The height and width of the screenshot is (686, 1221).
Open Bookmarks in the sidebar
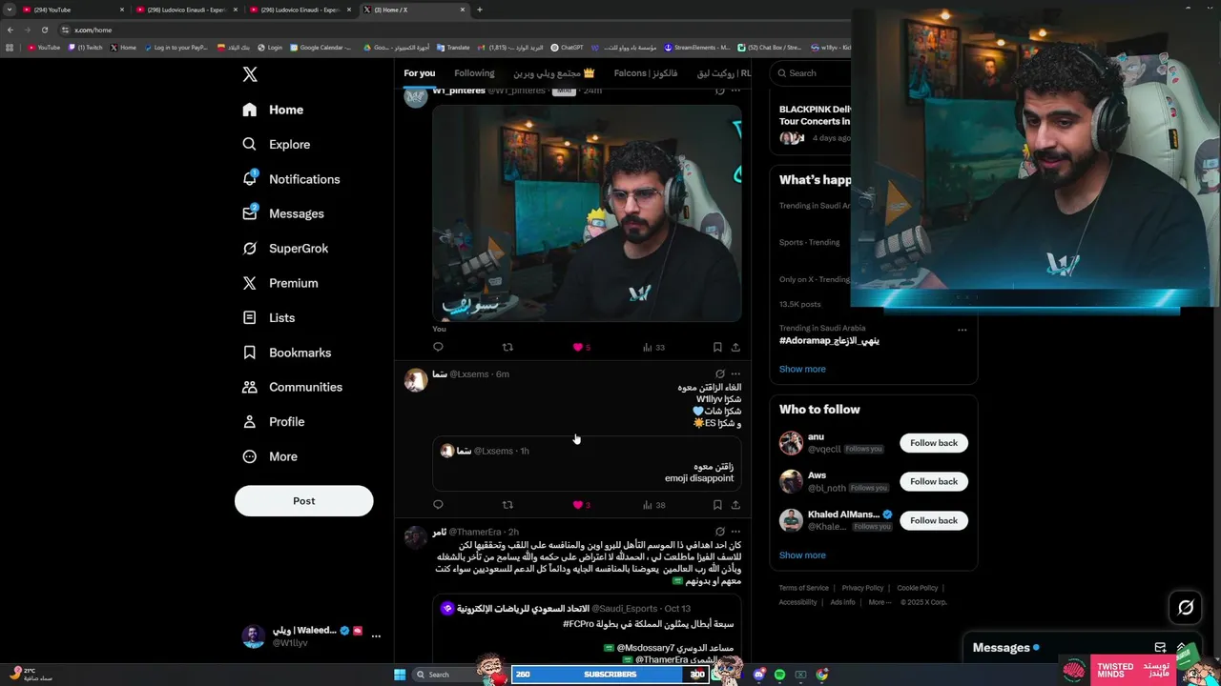coord(286,353)
